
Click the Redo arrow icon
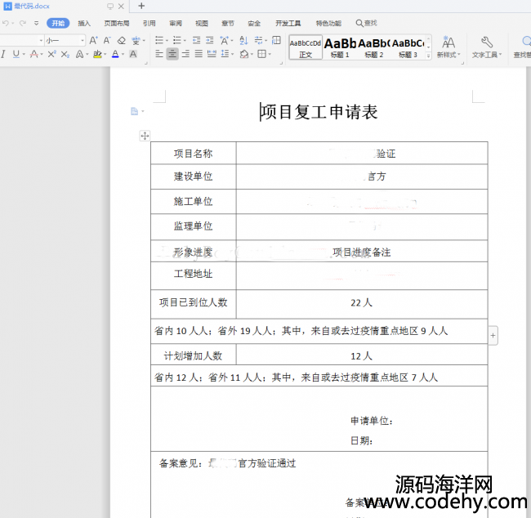pos(22,23)
